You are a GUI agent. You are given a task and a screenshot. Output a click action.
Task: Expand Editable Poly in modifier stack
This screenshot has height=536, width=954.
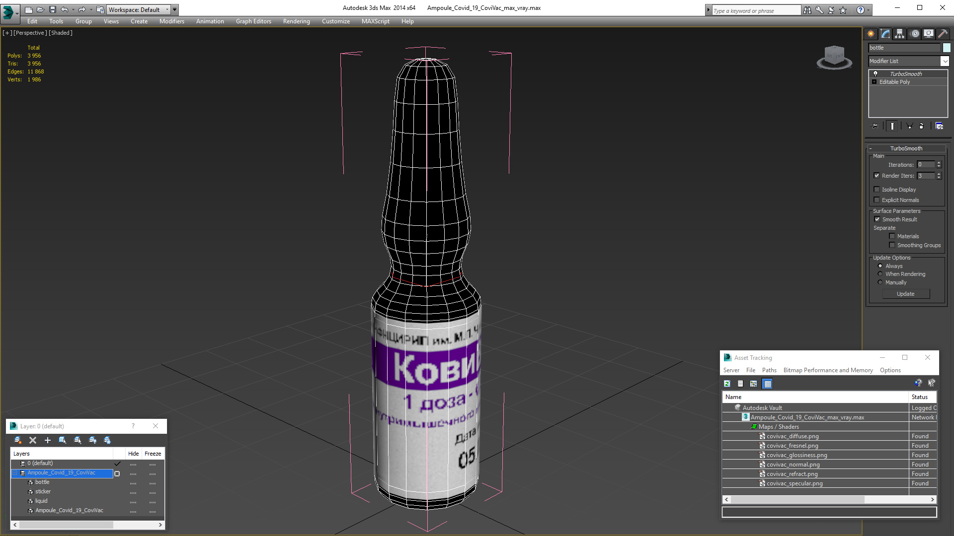pos(874,82)
